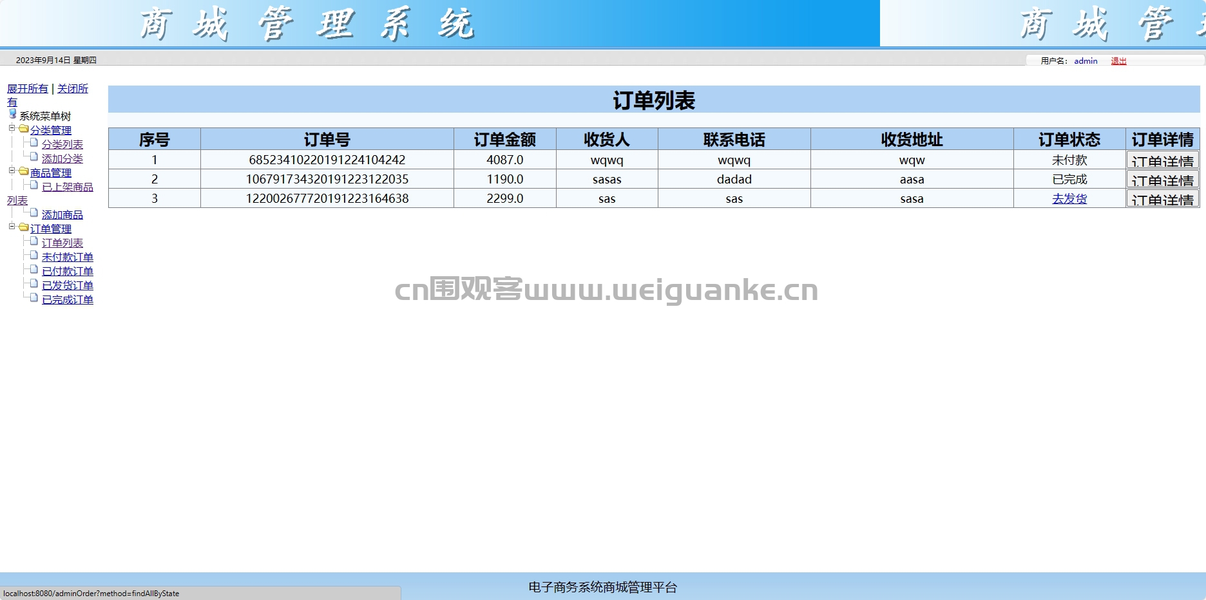
Task: Show 已完成订单 orders
Action: pyautogui.click(x=68, y=299)
